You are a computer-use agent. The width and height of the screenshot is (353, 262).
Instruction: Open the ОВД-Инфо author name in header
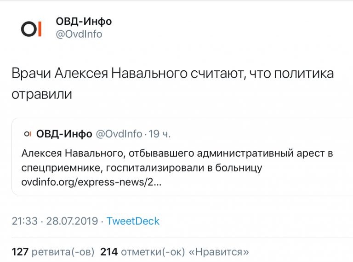(83, 21)
